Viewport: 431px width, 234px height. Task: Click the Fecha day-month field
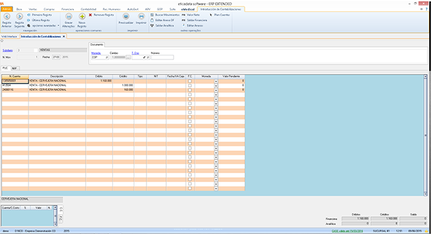(56, 57)
